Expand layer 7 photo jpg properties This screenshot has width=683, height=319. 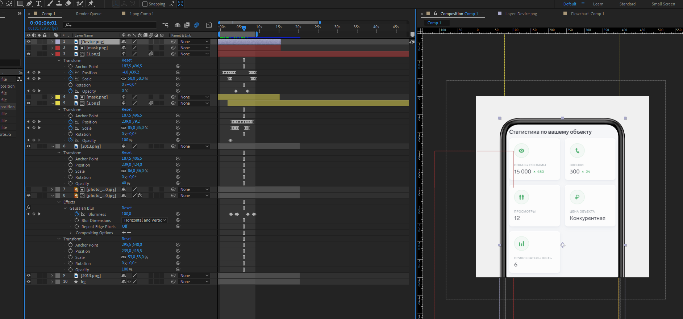point(52,189)
